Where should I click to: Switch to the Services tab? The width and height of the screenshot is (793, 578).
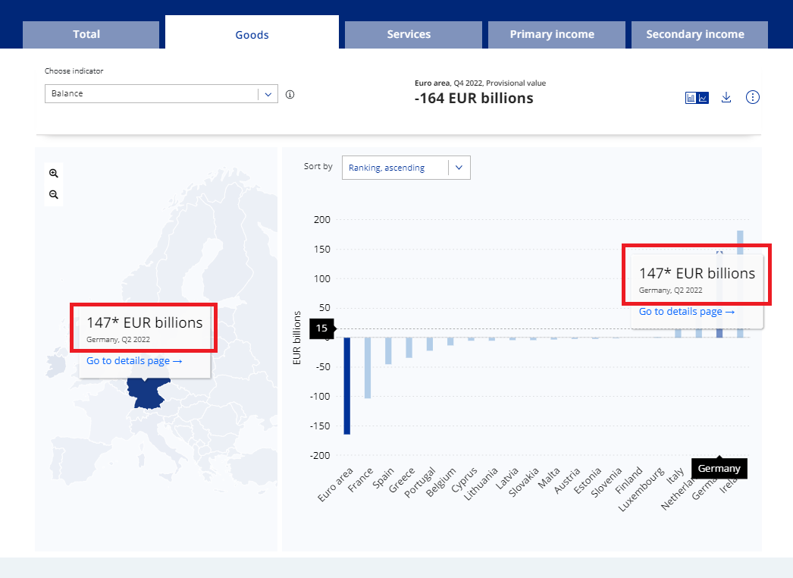[409, 34]
